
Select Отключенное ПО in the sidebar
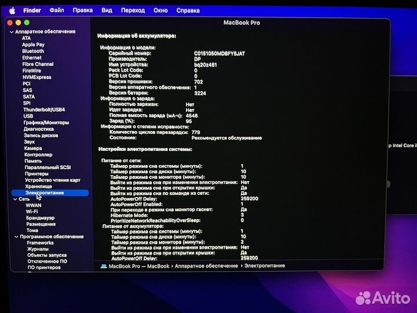click(x=47, y=261)
